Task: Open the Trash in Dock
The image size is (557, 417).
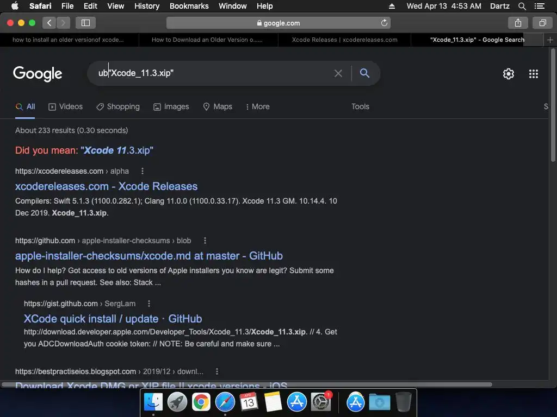Action: coord(403,402)
